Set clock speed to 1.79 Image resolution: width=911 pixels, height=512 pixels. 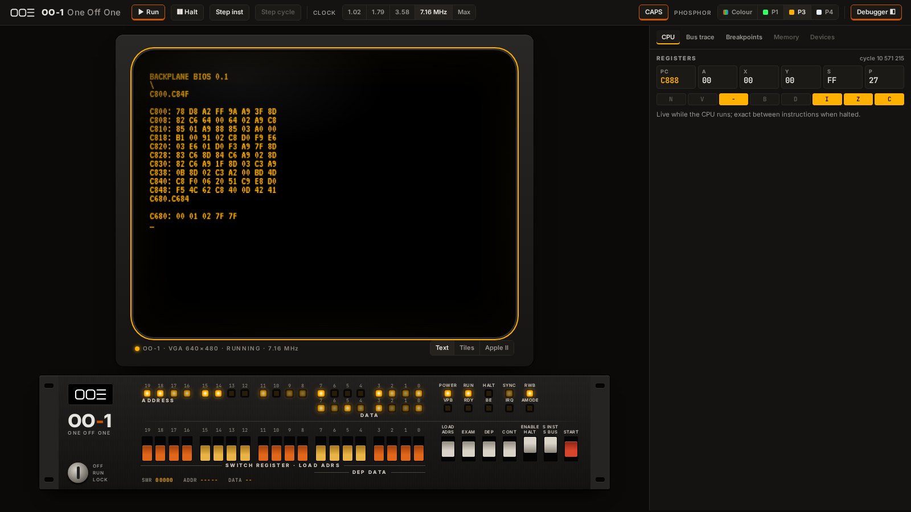click(x=378, y=12)
